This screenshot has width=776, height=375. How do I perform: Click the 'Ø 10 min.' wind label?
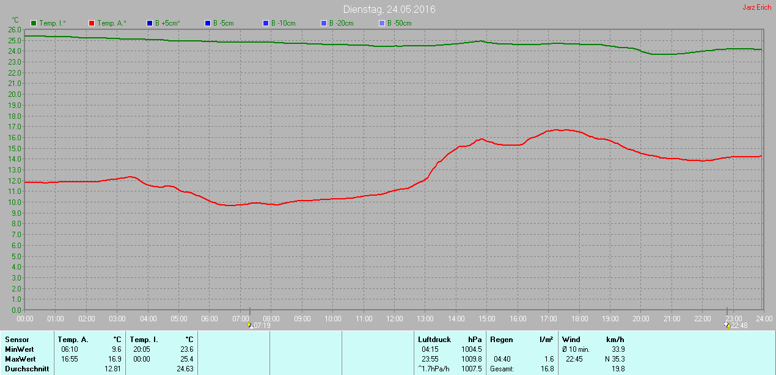point(576,349)
